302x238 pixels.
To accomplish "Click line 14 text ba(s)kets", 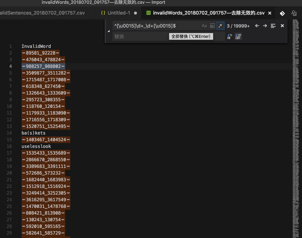I will coord(34,133).
